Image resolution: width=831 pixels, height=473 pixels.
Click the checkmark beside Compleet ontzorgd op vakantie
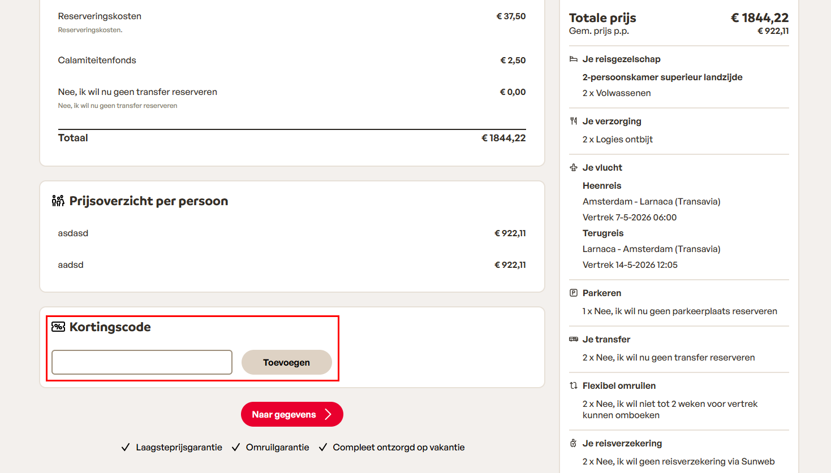click(x=323, y=446)
